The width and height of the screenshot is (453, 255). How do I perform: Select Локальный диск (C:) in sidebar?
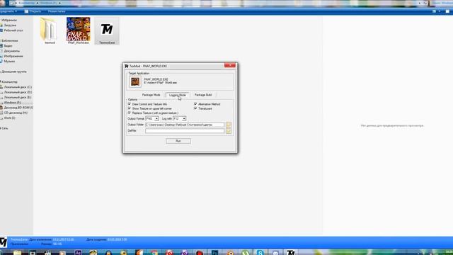tap(18, 87)
